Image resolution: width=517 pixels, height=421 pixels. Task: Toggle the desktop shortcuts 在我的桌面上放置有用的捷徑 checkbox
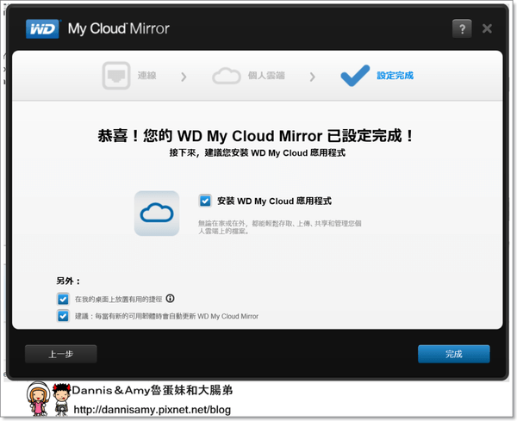pos(63,299)
